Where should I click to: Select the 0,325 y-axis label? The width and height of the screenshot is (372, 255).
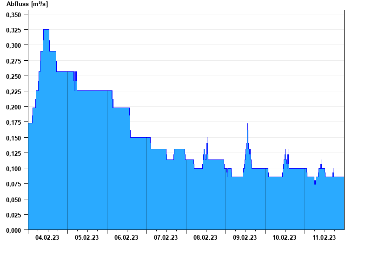[x=13, y=30]
